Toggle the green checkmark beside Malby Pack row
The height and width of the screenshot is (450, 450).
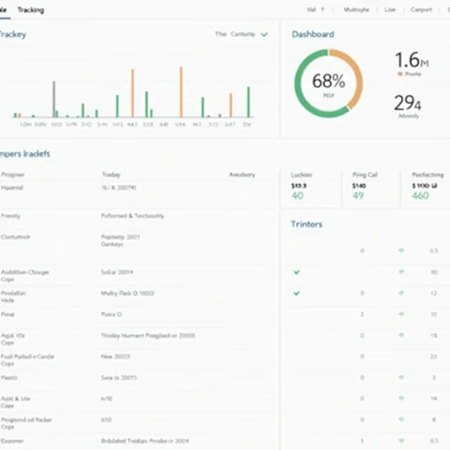(x=296, y=294)
